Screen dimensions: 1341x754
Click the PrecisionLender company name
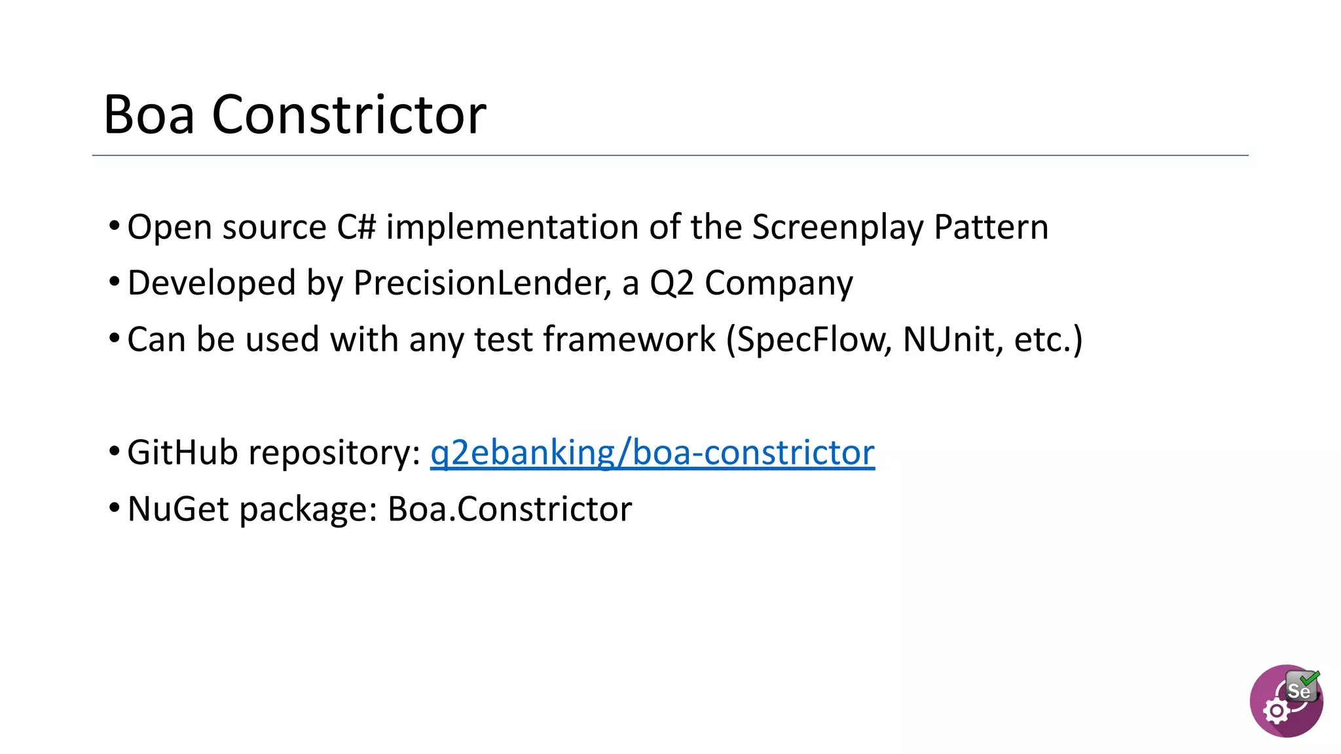(482, 283)
